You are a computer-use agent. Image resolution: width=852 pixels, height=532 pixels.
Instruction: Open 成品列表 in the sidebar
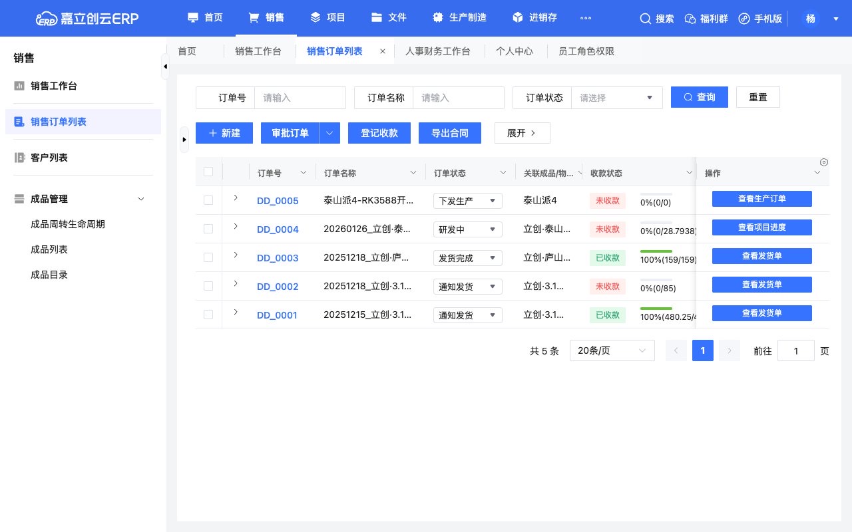pyautogui.click(x=49, y=249)
